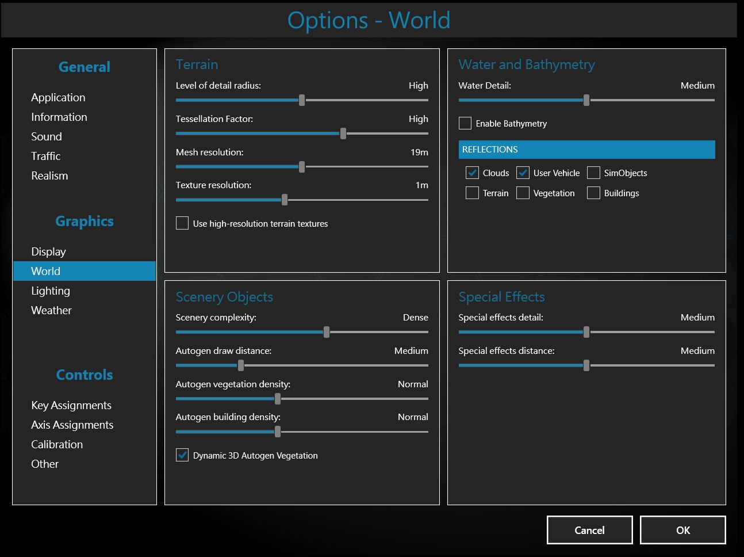Turn on Terrain reflections

click(472, 193)
